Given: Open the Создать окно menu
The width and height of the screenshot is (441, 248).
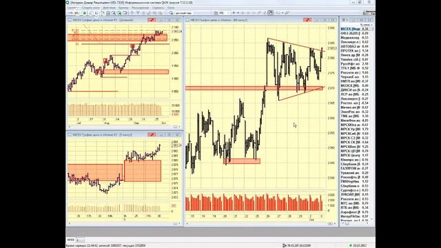Looking at the screenshot, I should (90, 8).
